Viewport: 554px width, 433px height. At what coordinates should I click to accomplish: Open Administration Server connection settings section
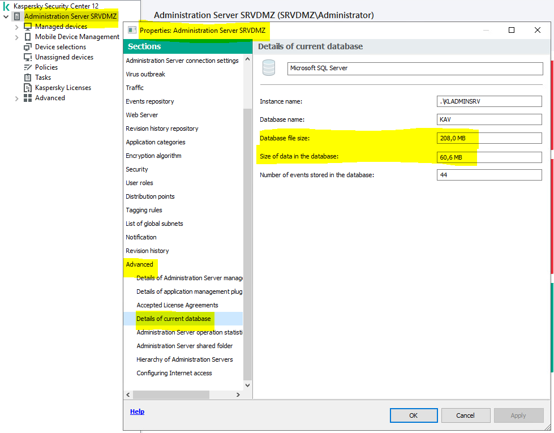[x=182, y=61]
